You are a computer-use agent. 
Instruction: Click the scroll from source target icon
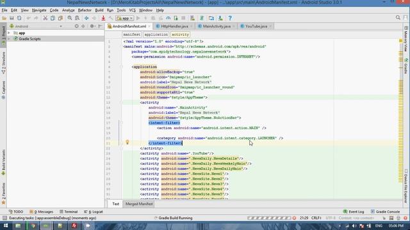point(77,26)
